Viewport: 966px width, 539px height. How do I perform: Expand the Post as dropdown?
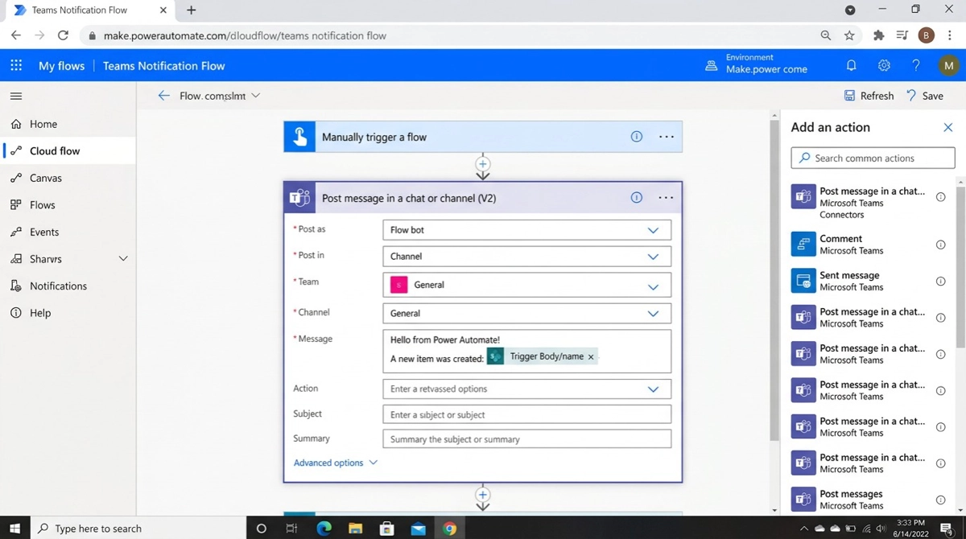coord(653,230)
